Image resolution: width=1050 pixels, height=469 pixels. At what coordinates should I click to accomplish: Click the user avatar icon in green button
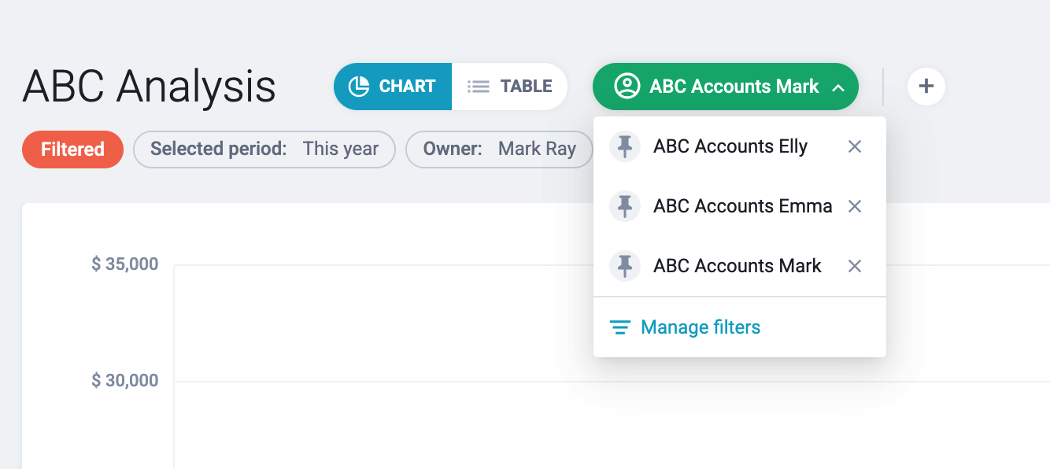coord(627,87)
